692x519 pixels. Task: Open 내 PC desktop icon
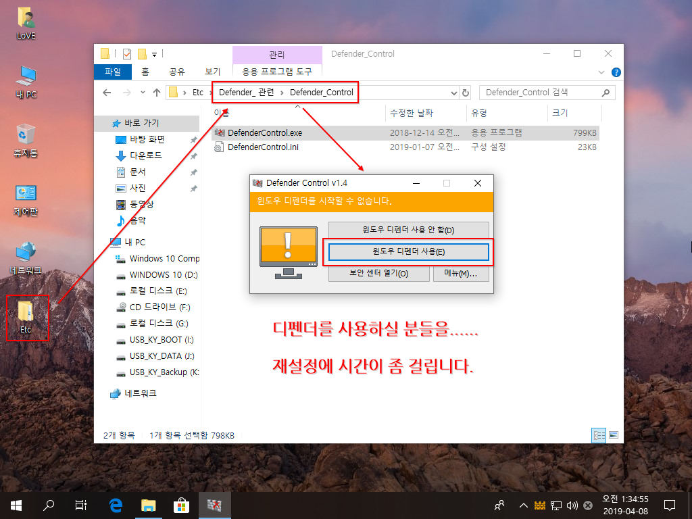[x=26, y=82]
